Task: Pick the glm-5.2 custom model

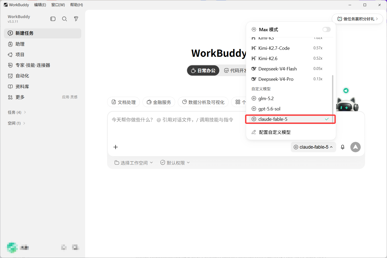Action: [290, 99]
